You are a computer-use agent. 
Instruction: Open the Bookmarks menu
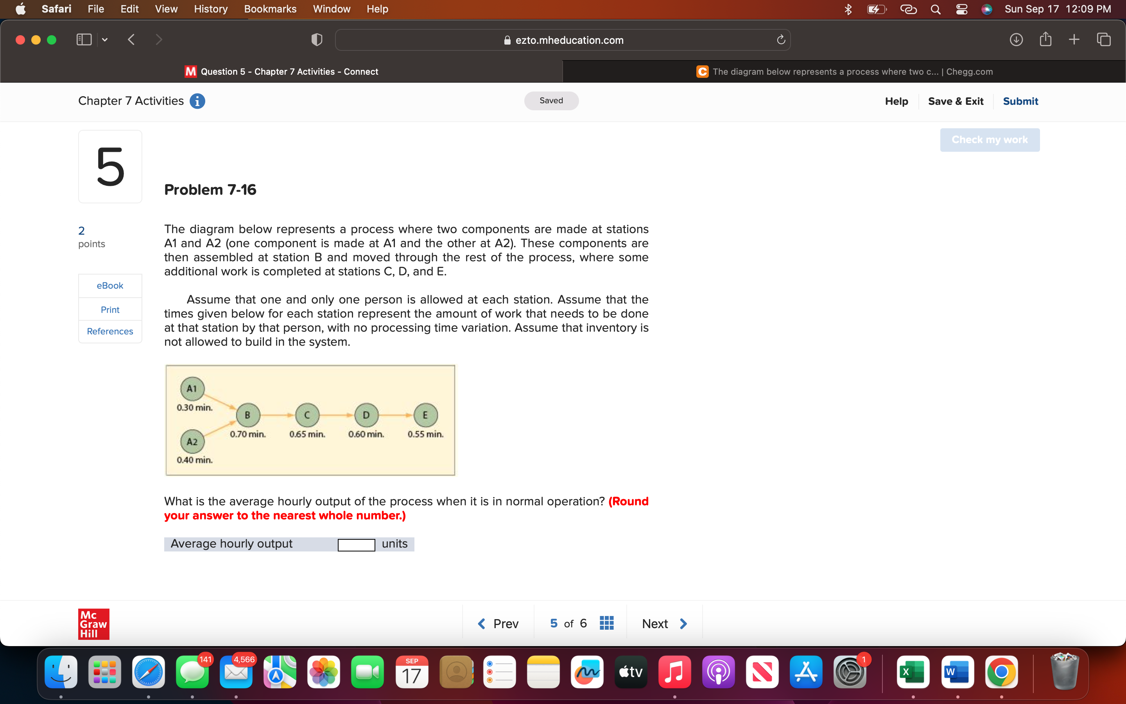pos(270,9)
